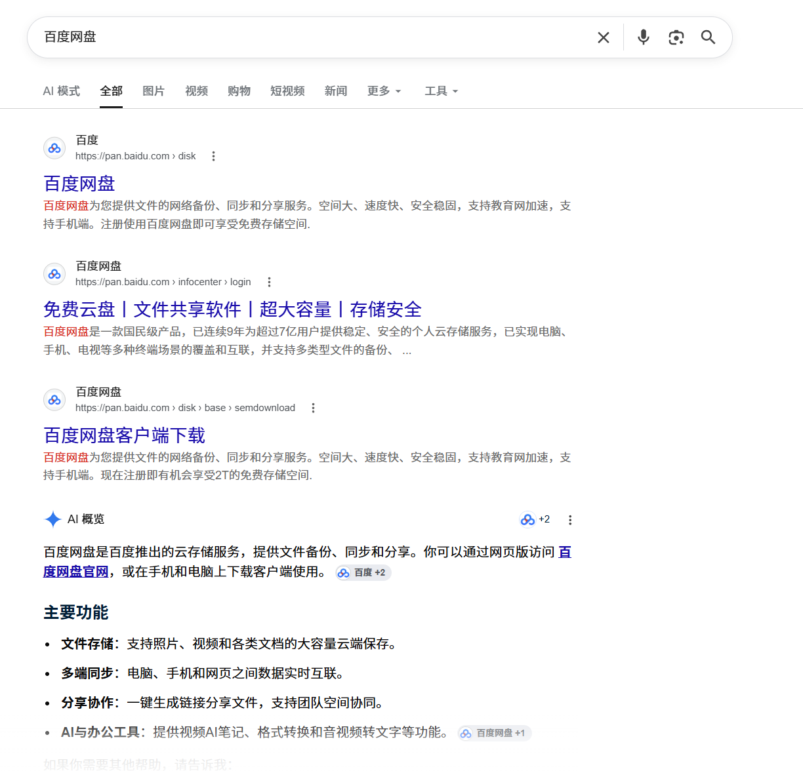
Task: Open the +2 sources chip in the AI 概览 header
Action: tap(535, 519)
